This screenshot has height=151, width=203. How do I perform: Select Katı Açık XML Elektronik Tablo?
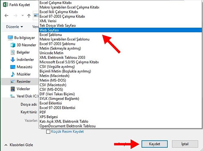(x=121, y=121)
